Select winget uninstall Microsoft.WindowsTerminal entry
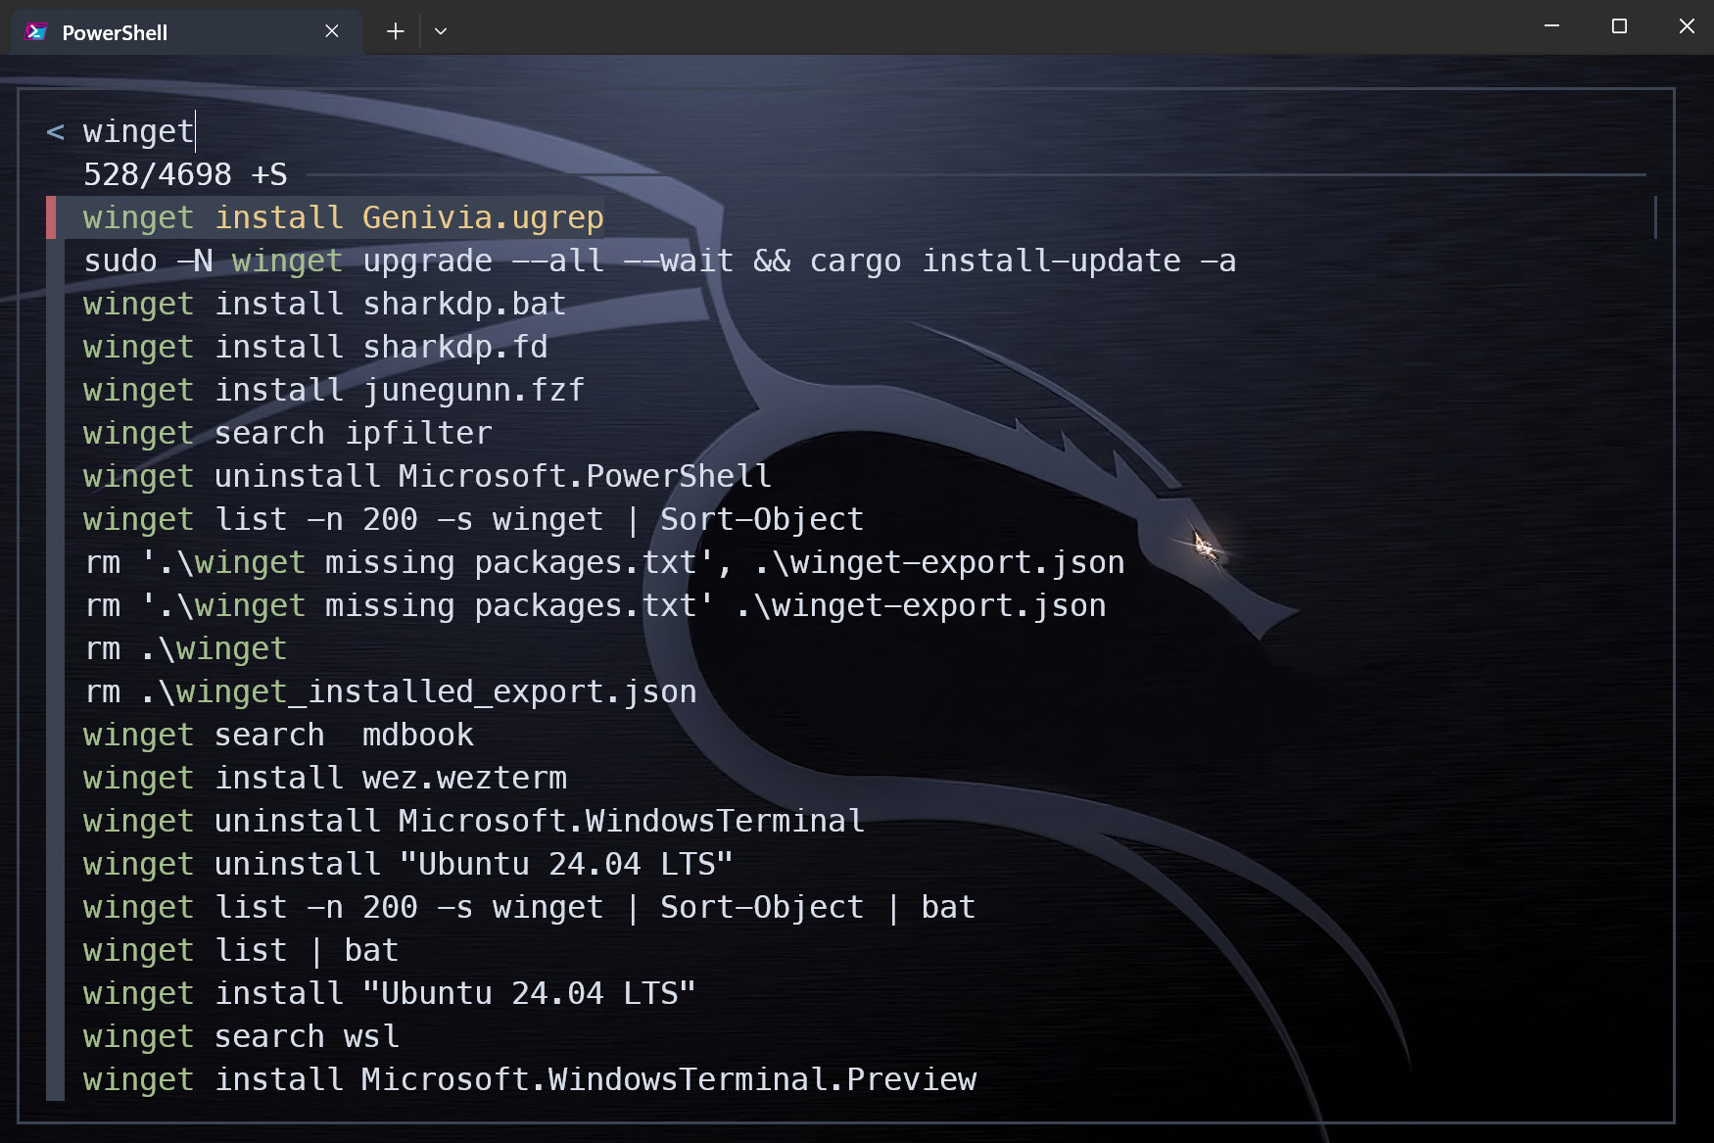This screenshot has width=1714, height=1143. coord(474,821)
